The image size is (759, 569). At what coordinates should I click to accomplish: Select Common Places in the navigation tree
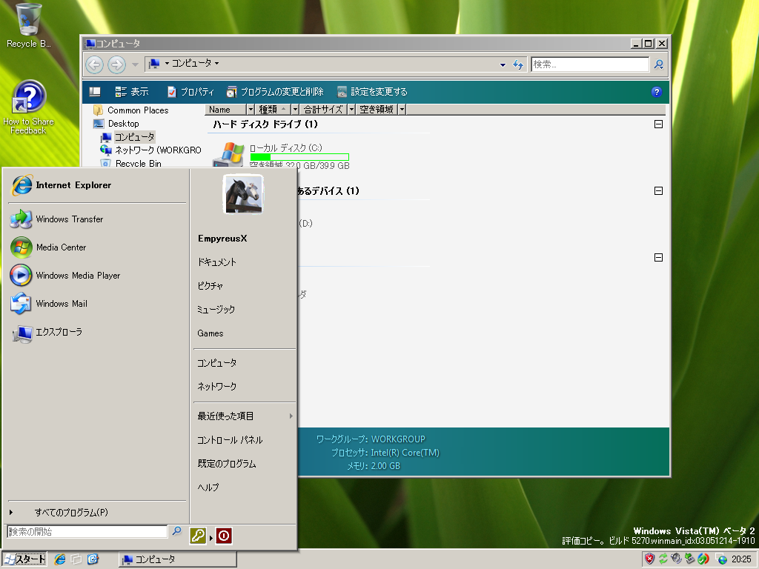pos(137,110)
